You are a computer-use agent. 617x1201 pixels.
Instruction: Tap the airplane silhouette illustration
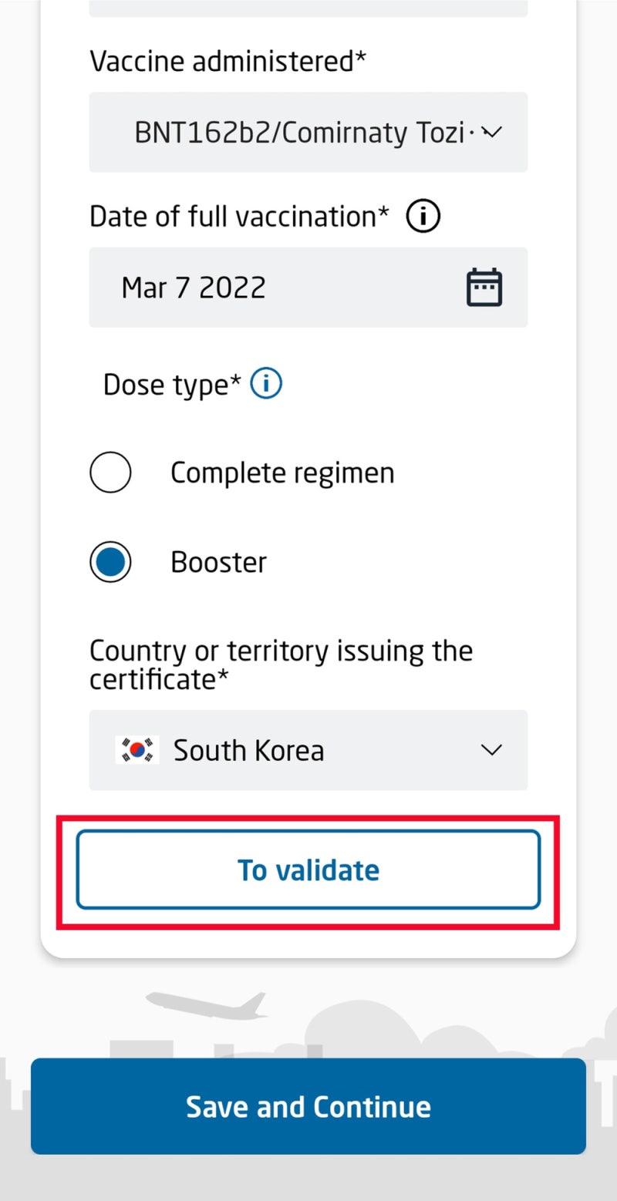point(207,1003)
